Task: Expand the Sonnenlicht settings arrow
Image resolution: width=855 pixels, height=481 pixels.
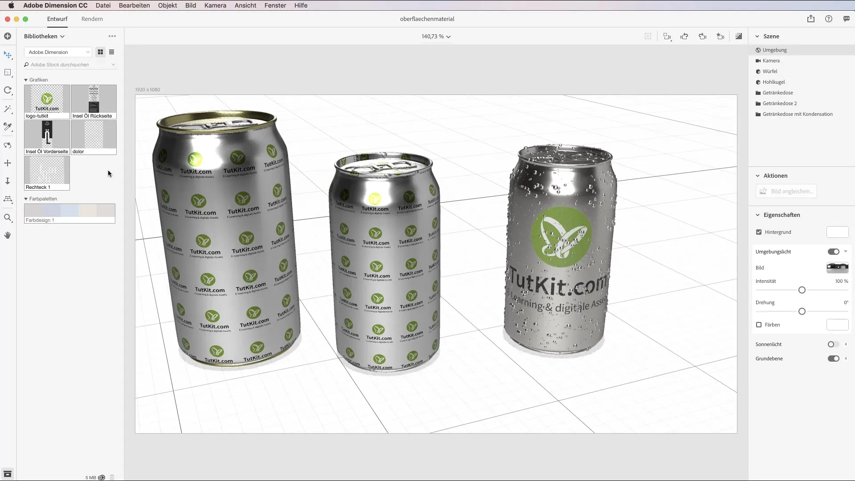Action: [846, 344]
